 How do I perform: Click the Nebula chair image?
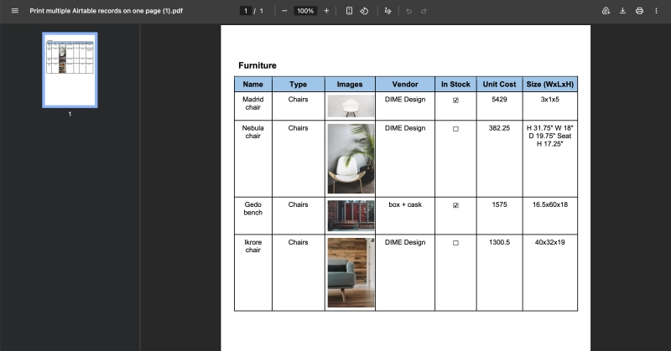[351, 158]
